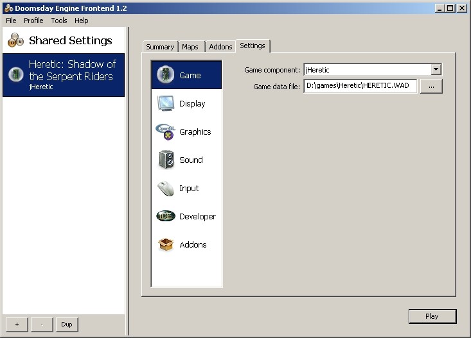471x338 pixels.
Task: Open the File menu
Action: click(x=11, y=21)
